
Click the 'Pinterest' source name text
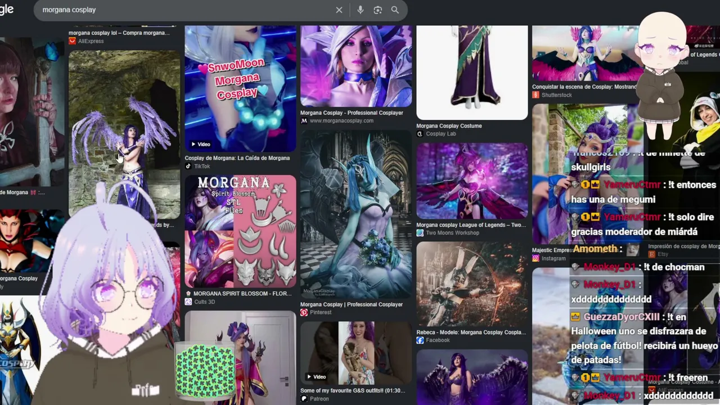point(321,313)
